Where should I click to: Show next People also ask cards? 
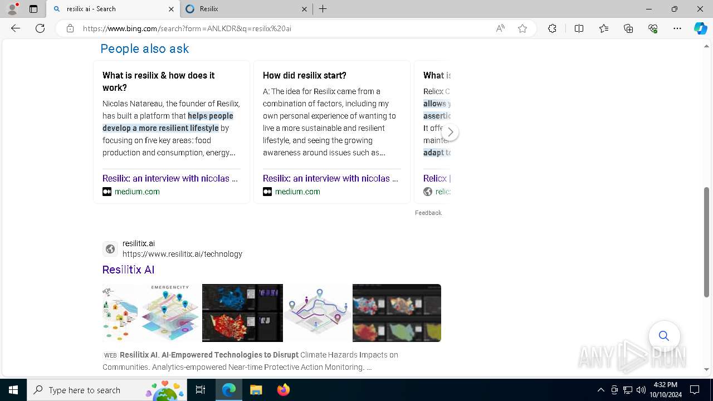[x=450, y=132]
